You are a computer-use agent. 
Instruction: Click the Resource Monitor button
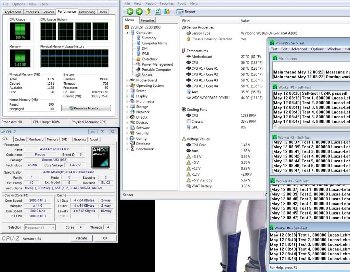point(86,108)
